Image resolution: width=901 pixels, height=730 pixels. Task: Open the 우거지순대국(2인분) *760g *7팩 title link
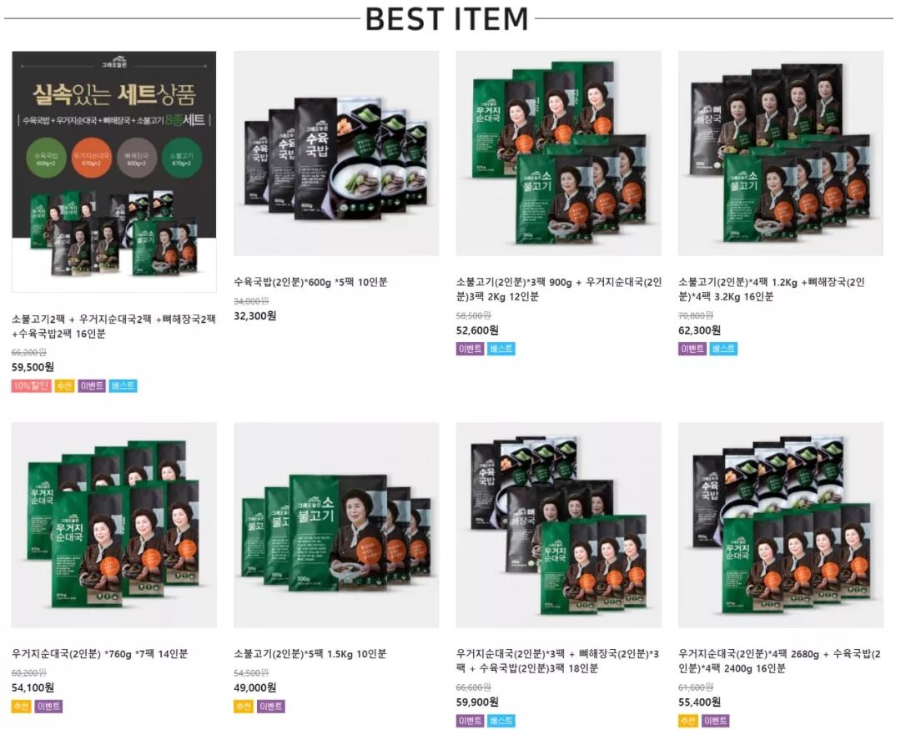(x=99, y=654)
